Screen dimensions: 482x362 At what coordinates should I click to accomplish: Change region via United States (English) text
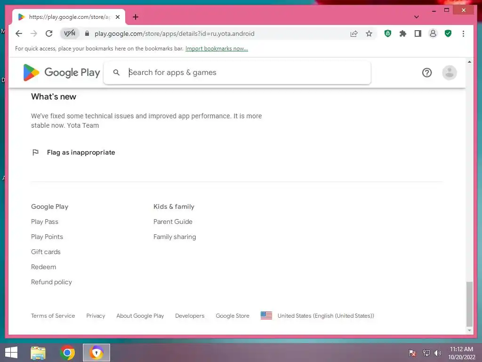pyautogui.click(x=326, y=316)
